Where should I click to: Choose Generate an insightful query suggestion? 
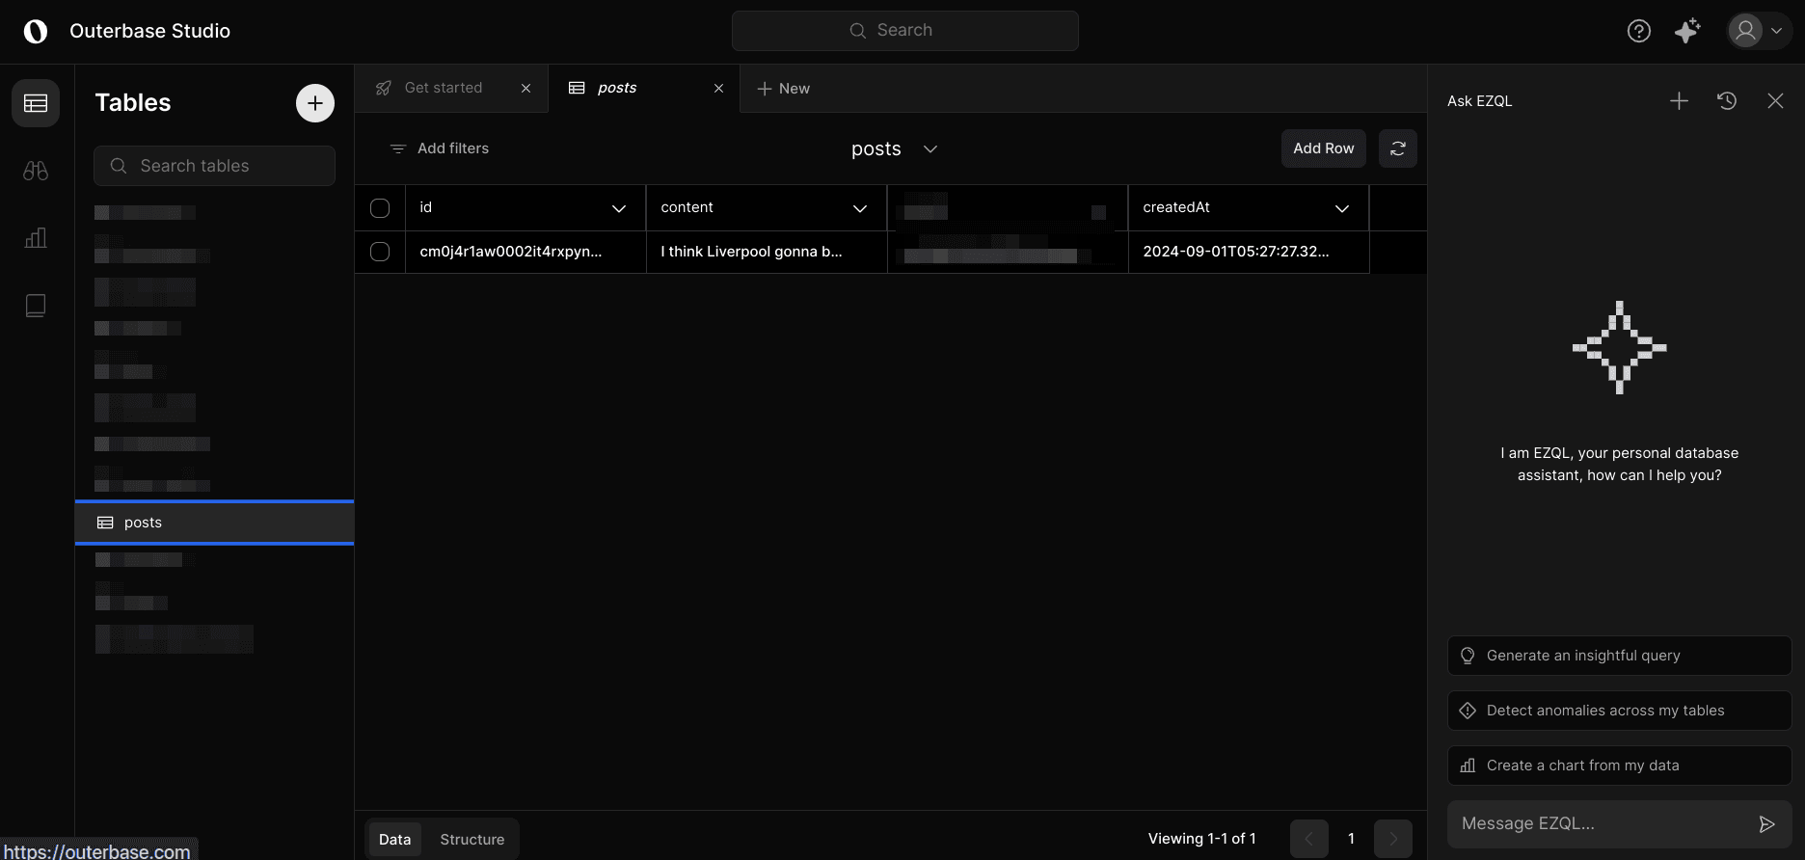tap(1619, 656)
